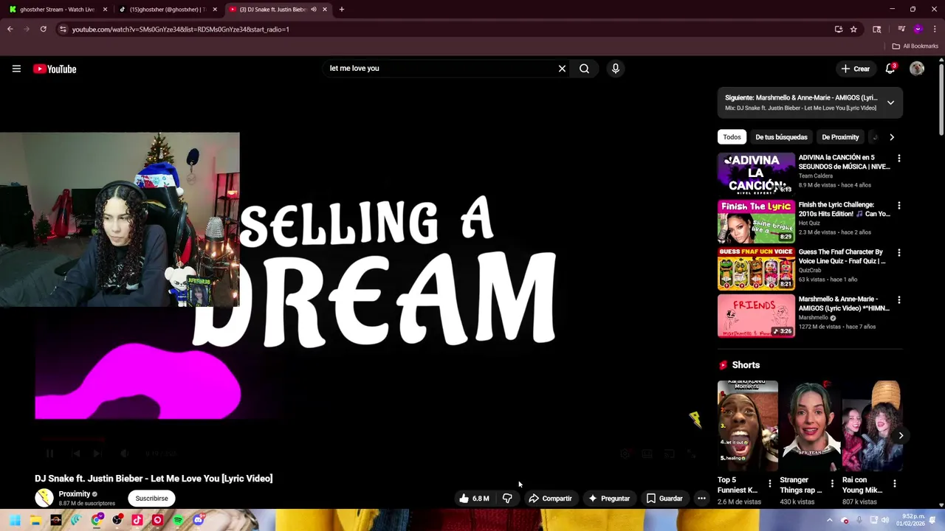This screenshot has width=945, height=531.
Task: Open a new browser tab
Action: [341, 10]
